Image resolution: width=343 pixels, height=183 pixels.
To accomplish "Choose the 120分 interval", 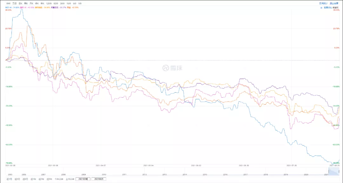I will tap(49, 3).
